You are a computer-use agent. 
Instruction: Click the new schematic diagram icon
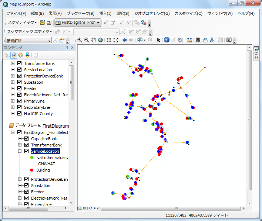49,23
